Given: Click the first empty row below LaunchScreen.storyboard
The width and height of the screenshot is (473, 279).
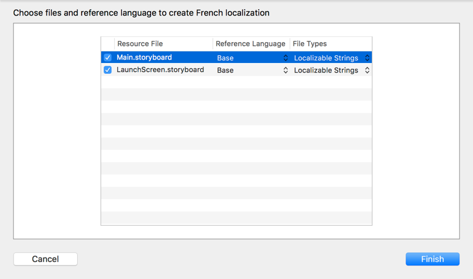Looking at the screenshot, I should (236, 82).
